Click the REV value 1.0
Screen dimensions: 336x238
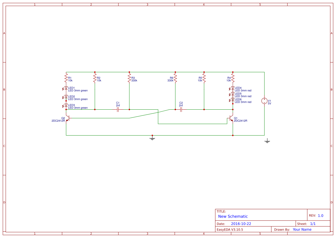pos(320,216)
